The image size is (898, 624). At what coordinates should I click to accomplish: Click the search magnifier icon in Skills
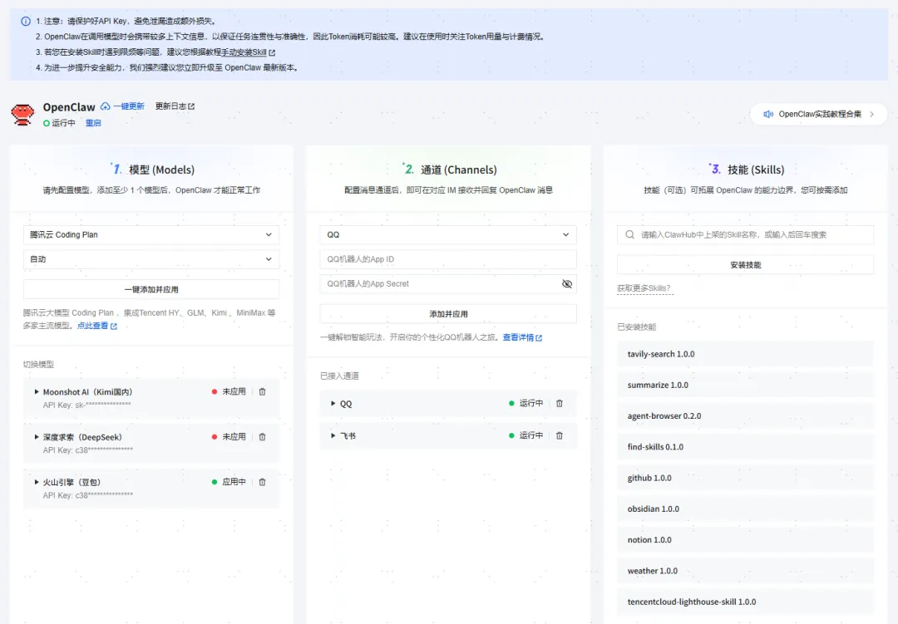(x=629, y=234)
